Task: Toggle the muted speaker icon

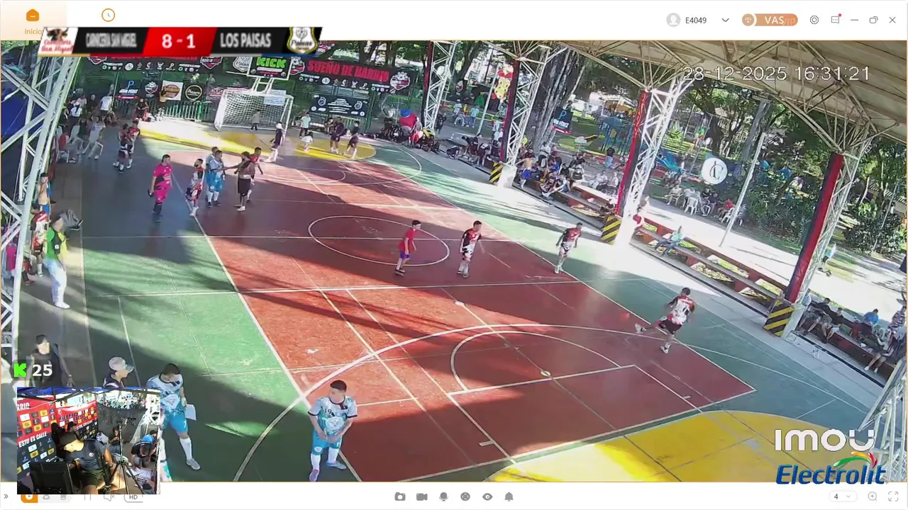Action: pos(109,497)
